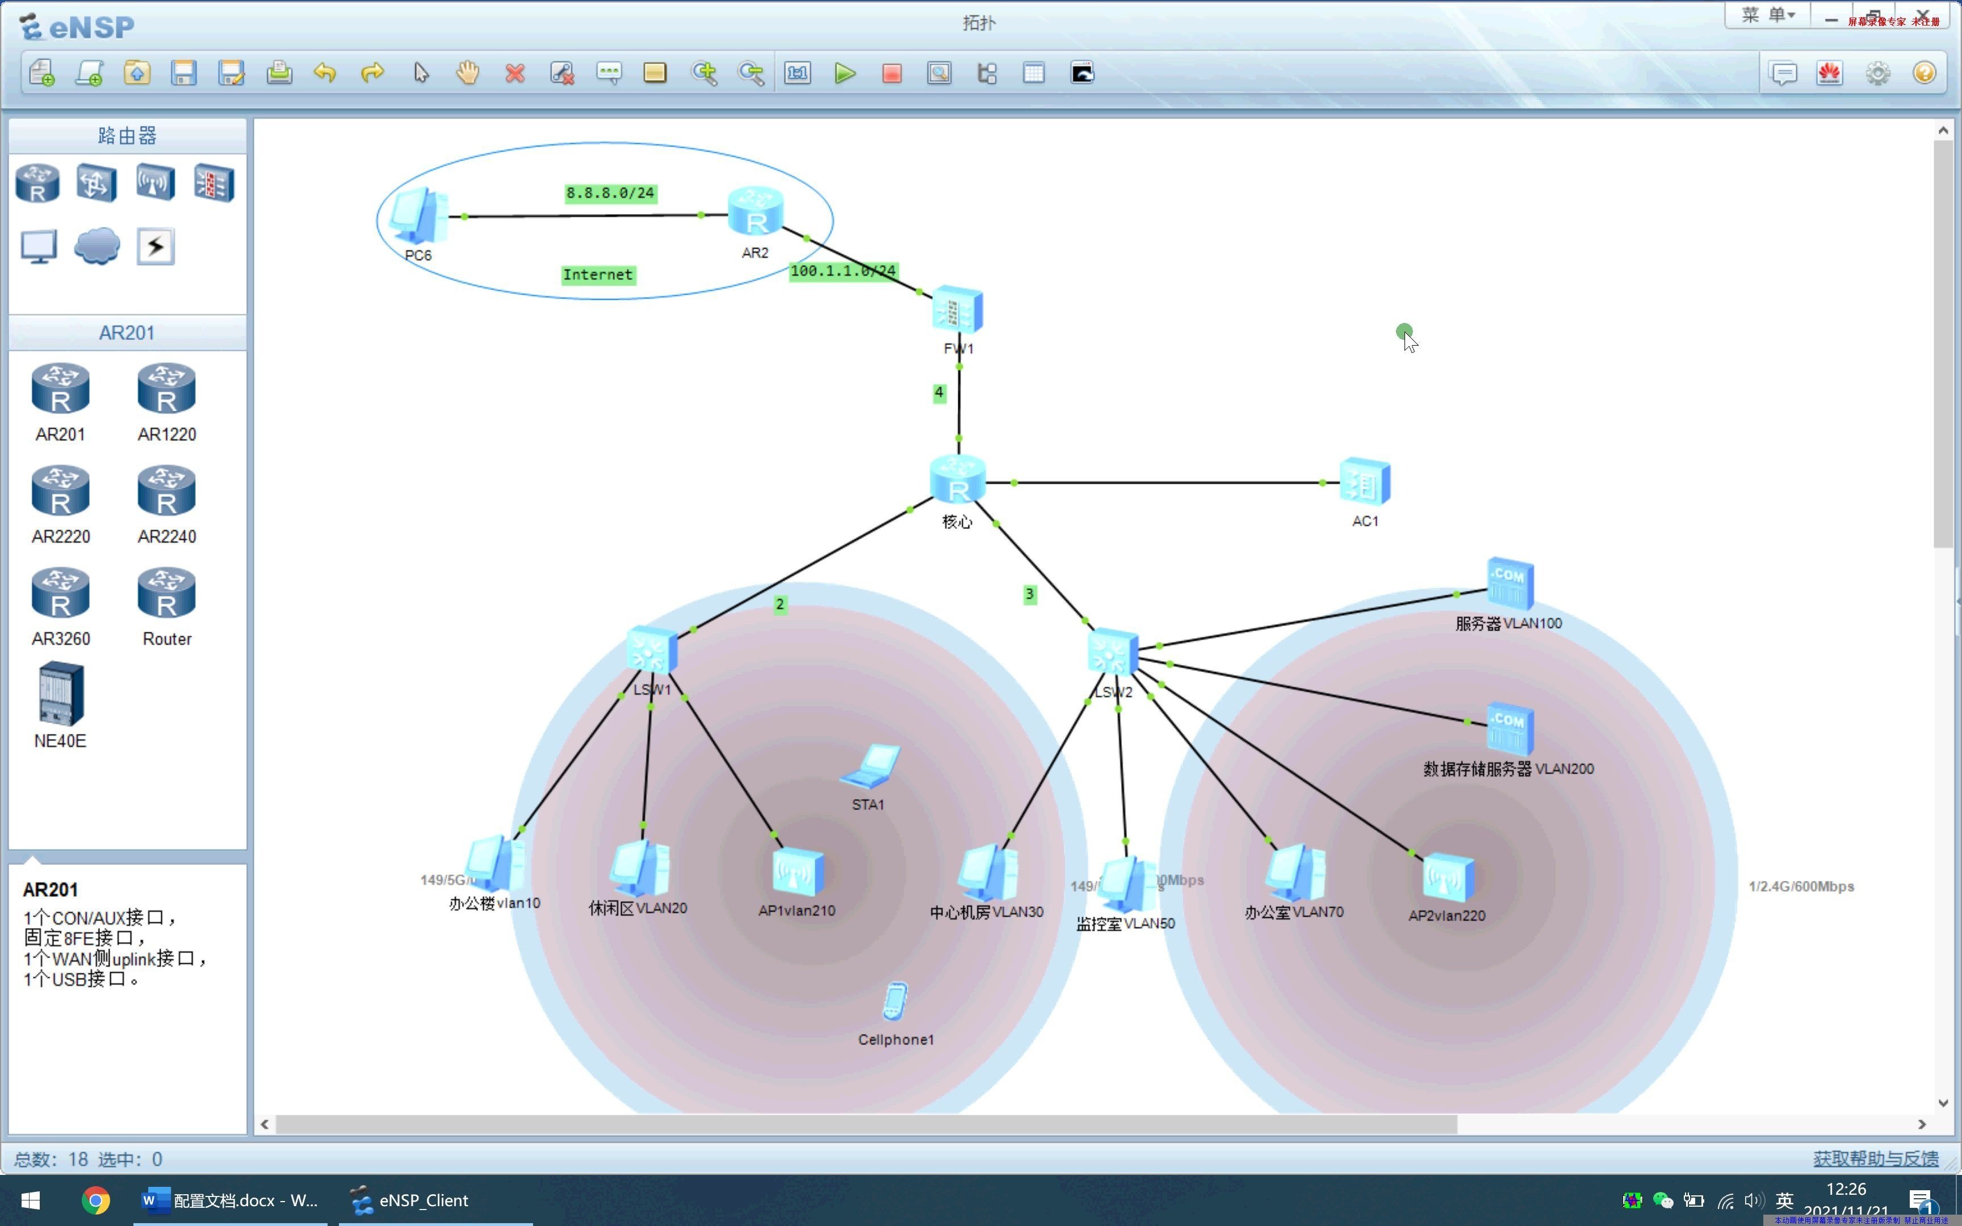Switch to 配置文档.docx Word window

tap(230, 1200)
